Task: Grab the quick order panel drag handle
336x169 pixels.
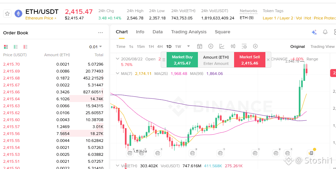Action: click(164, 60)
